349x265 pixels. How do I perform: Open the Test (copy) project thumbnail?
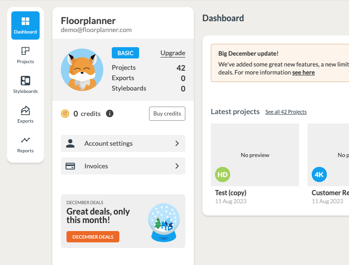pos(255,155)
